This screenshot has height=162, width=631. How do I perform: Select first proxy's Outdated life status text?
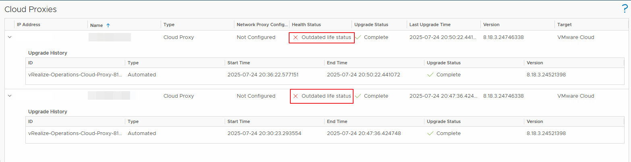326,37
